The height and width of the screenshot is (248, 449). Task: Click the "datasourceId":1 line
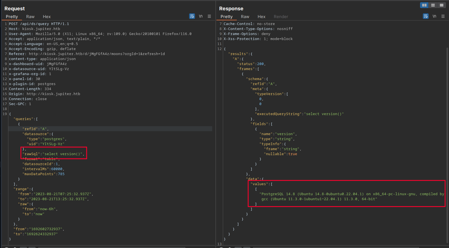(x=41, y=164)
